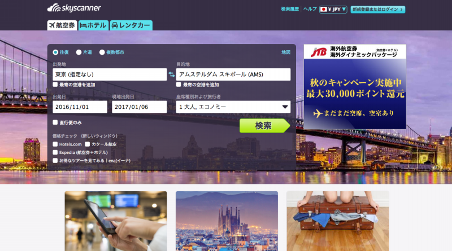The width and height of the screenshot is (452, 251).
Task: Expand the 1 大人, エコノミー traveler dropdown
Action: 233,107
